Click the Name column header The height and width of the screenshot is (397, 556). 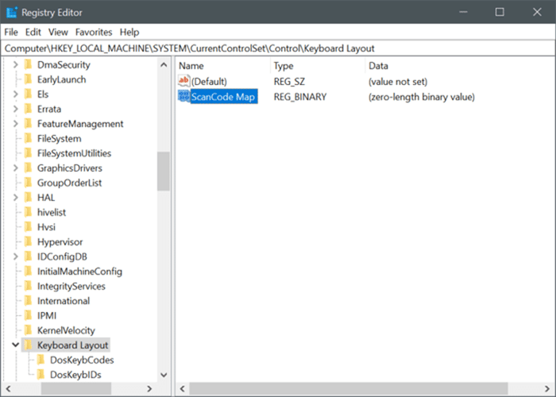click(x=222, y=66)
